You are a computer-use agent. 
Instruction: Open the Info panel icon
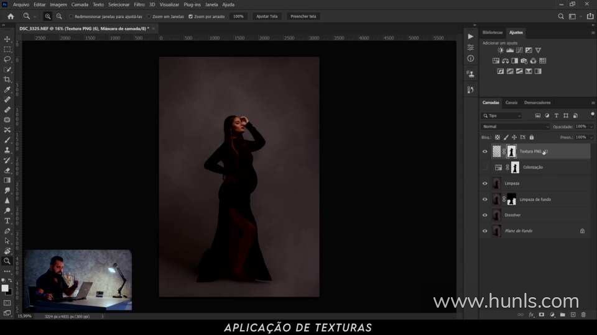pos(471,58)
